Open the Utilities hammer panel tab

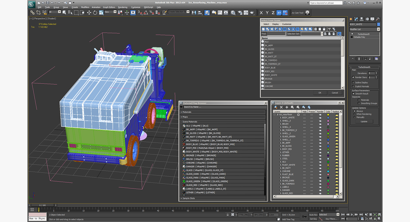click(378, 19)
